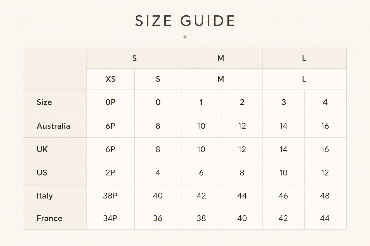This screenshot has height=246, width=370.
Task: Click the France 36 cell
Action: click(158, 218)
